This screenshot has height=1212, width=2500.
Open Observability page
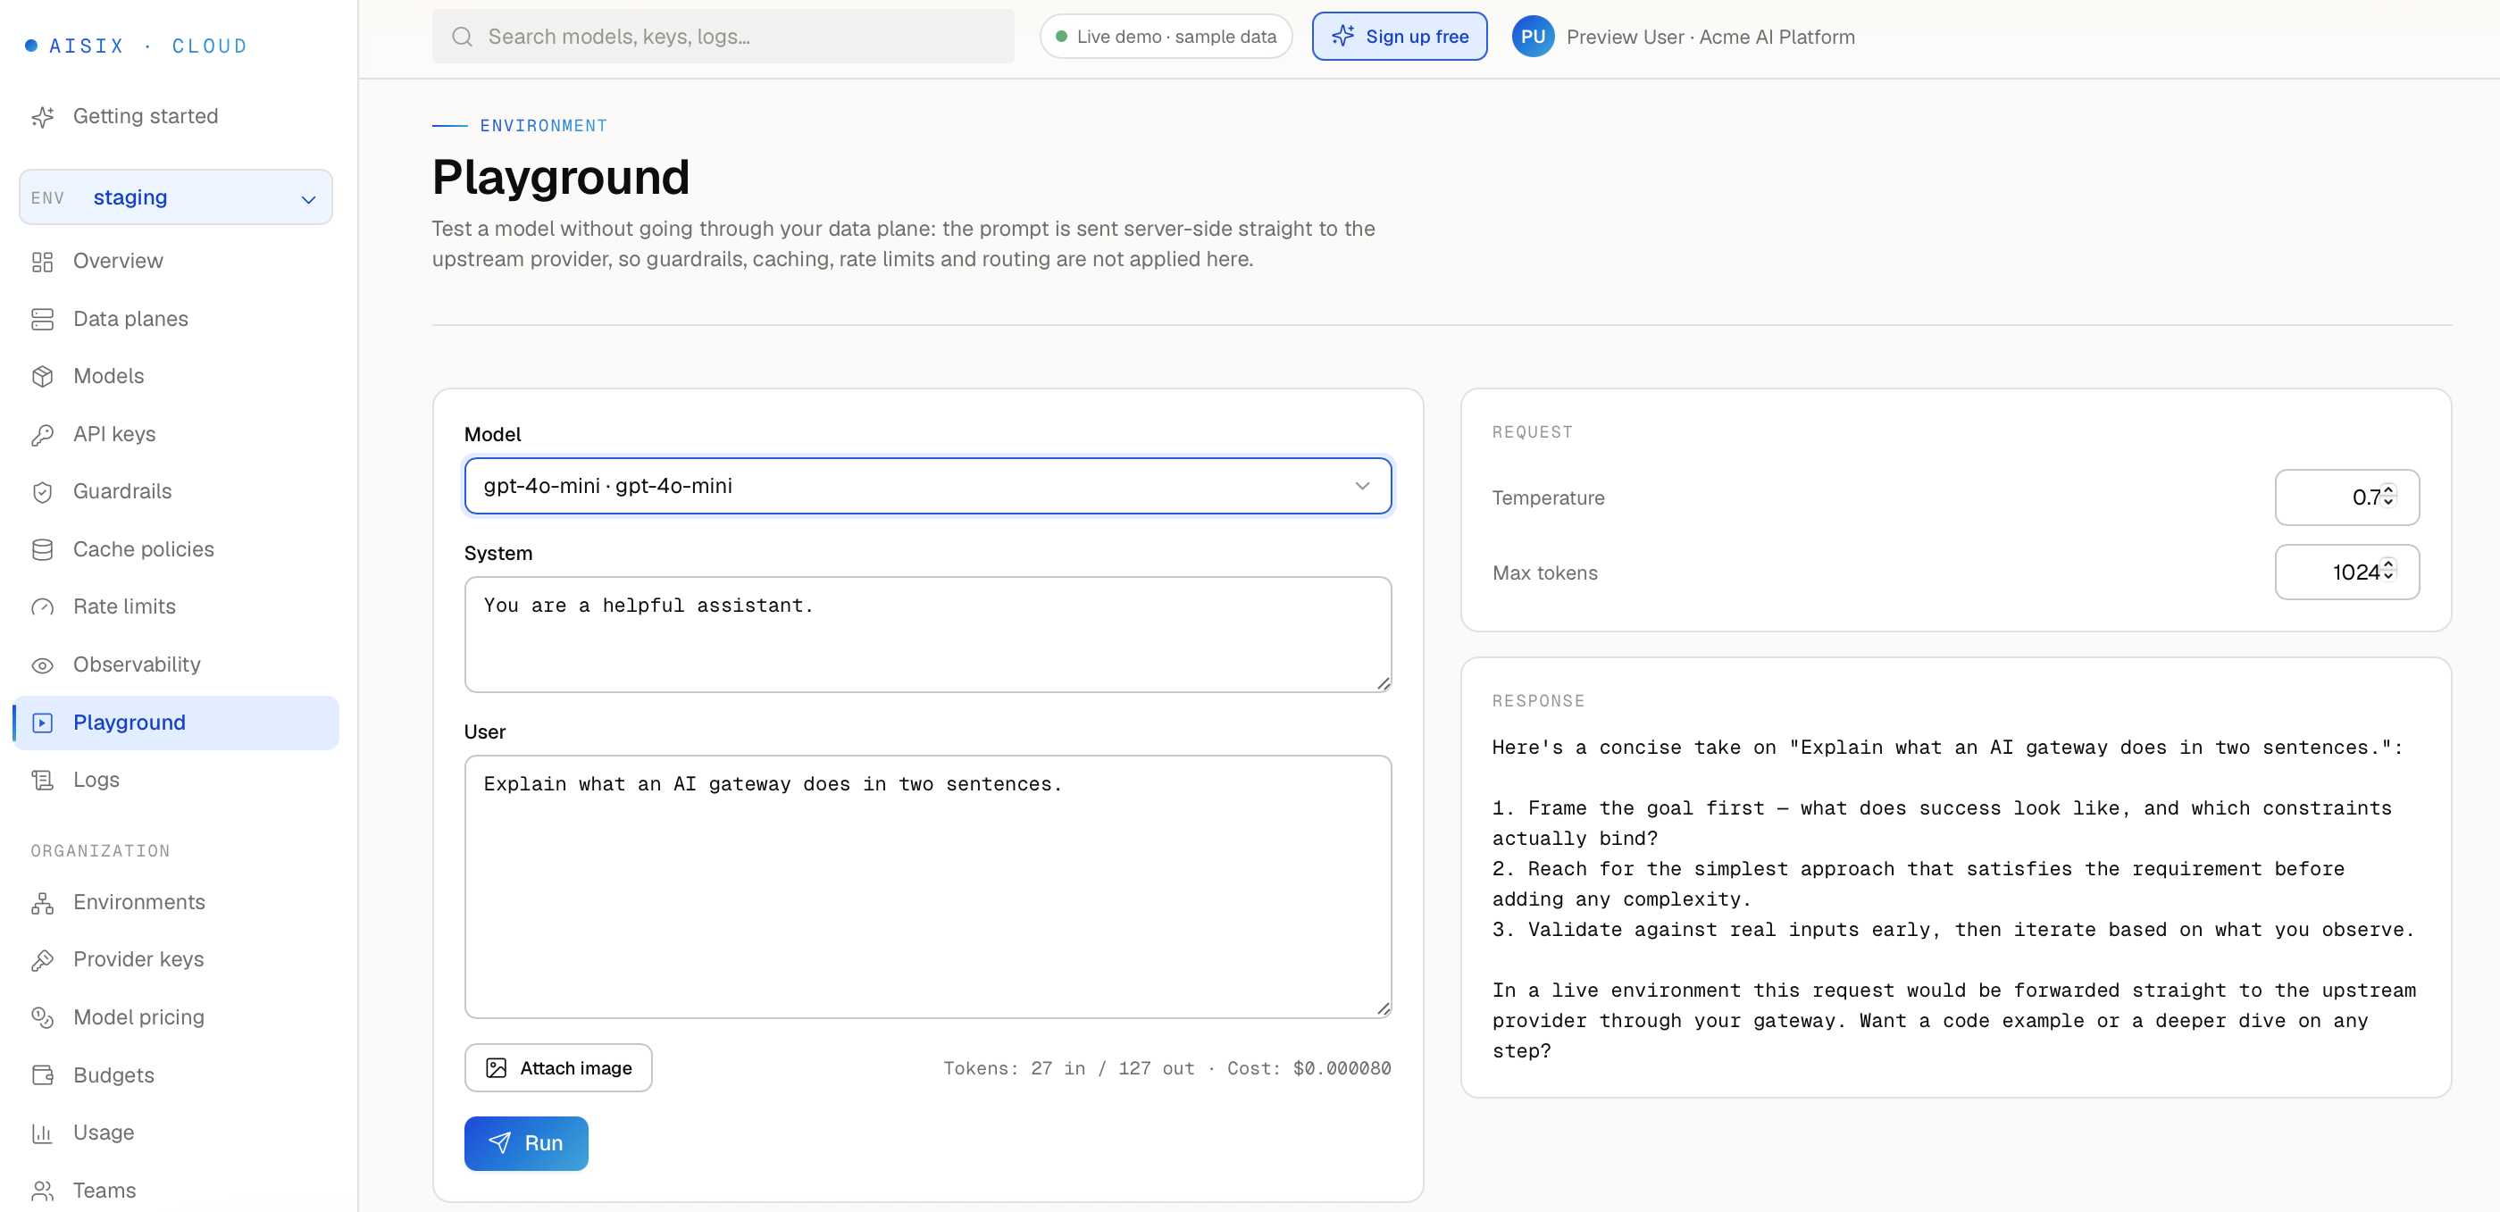[x=176, y=665]
